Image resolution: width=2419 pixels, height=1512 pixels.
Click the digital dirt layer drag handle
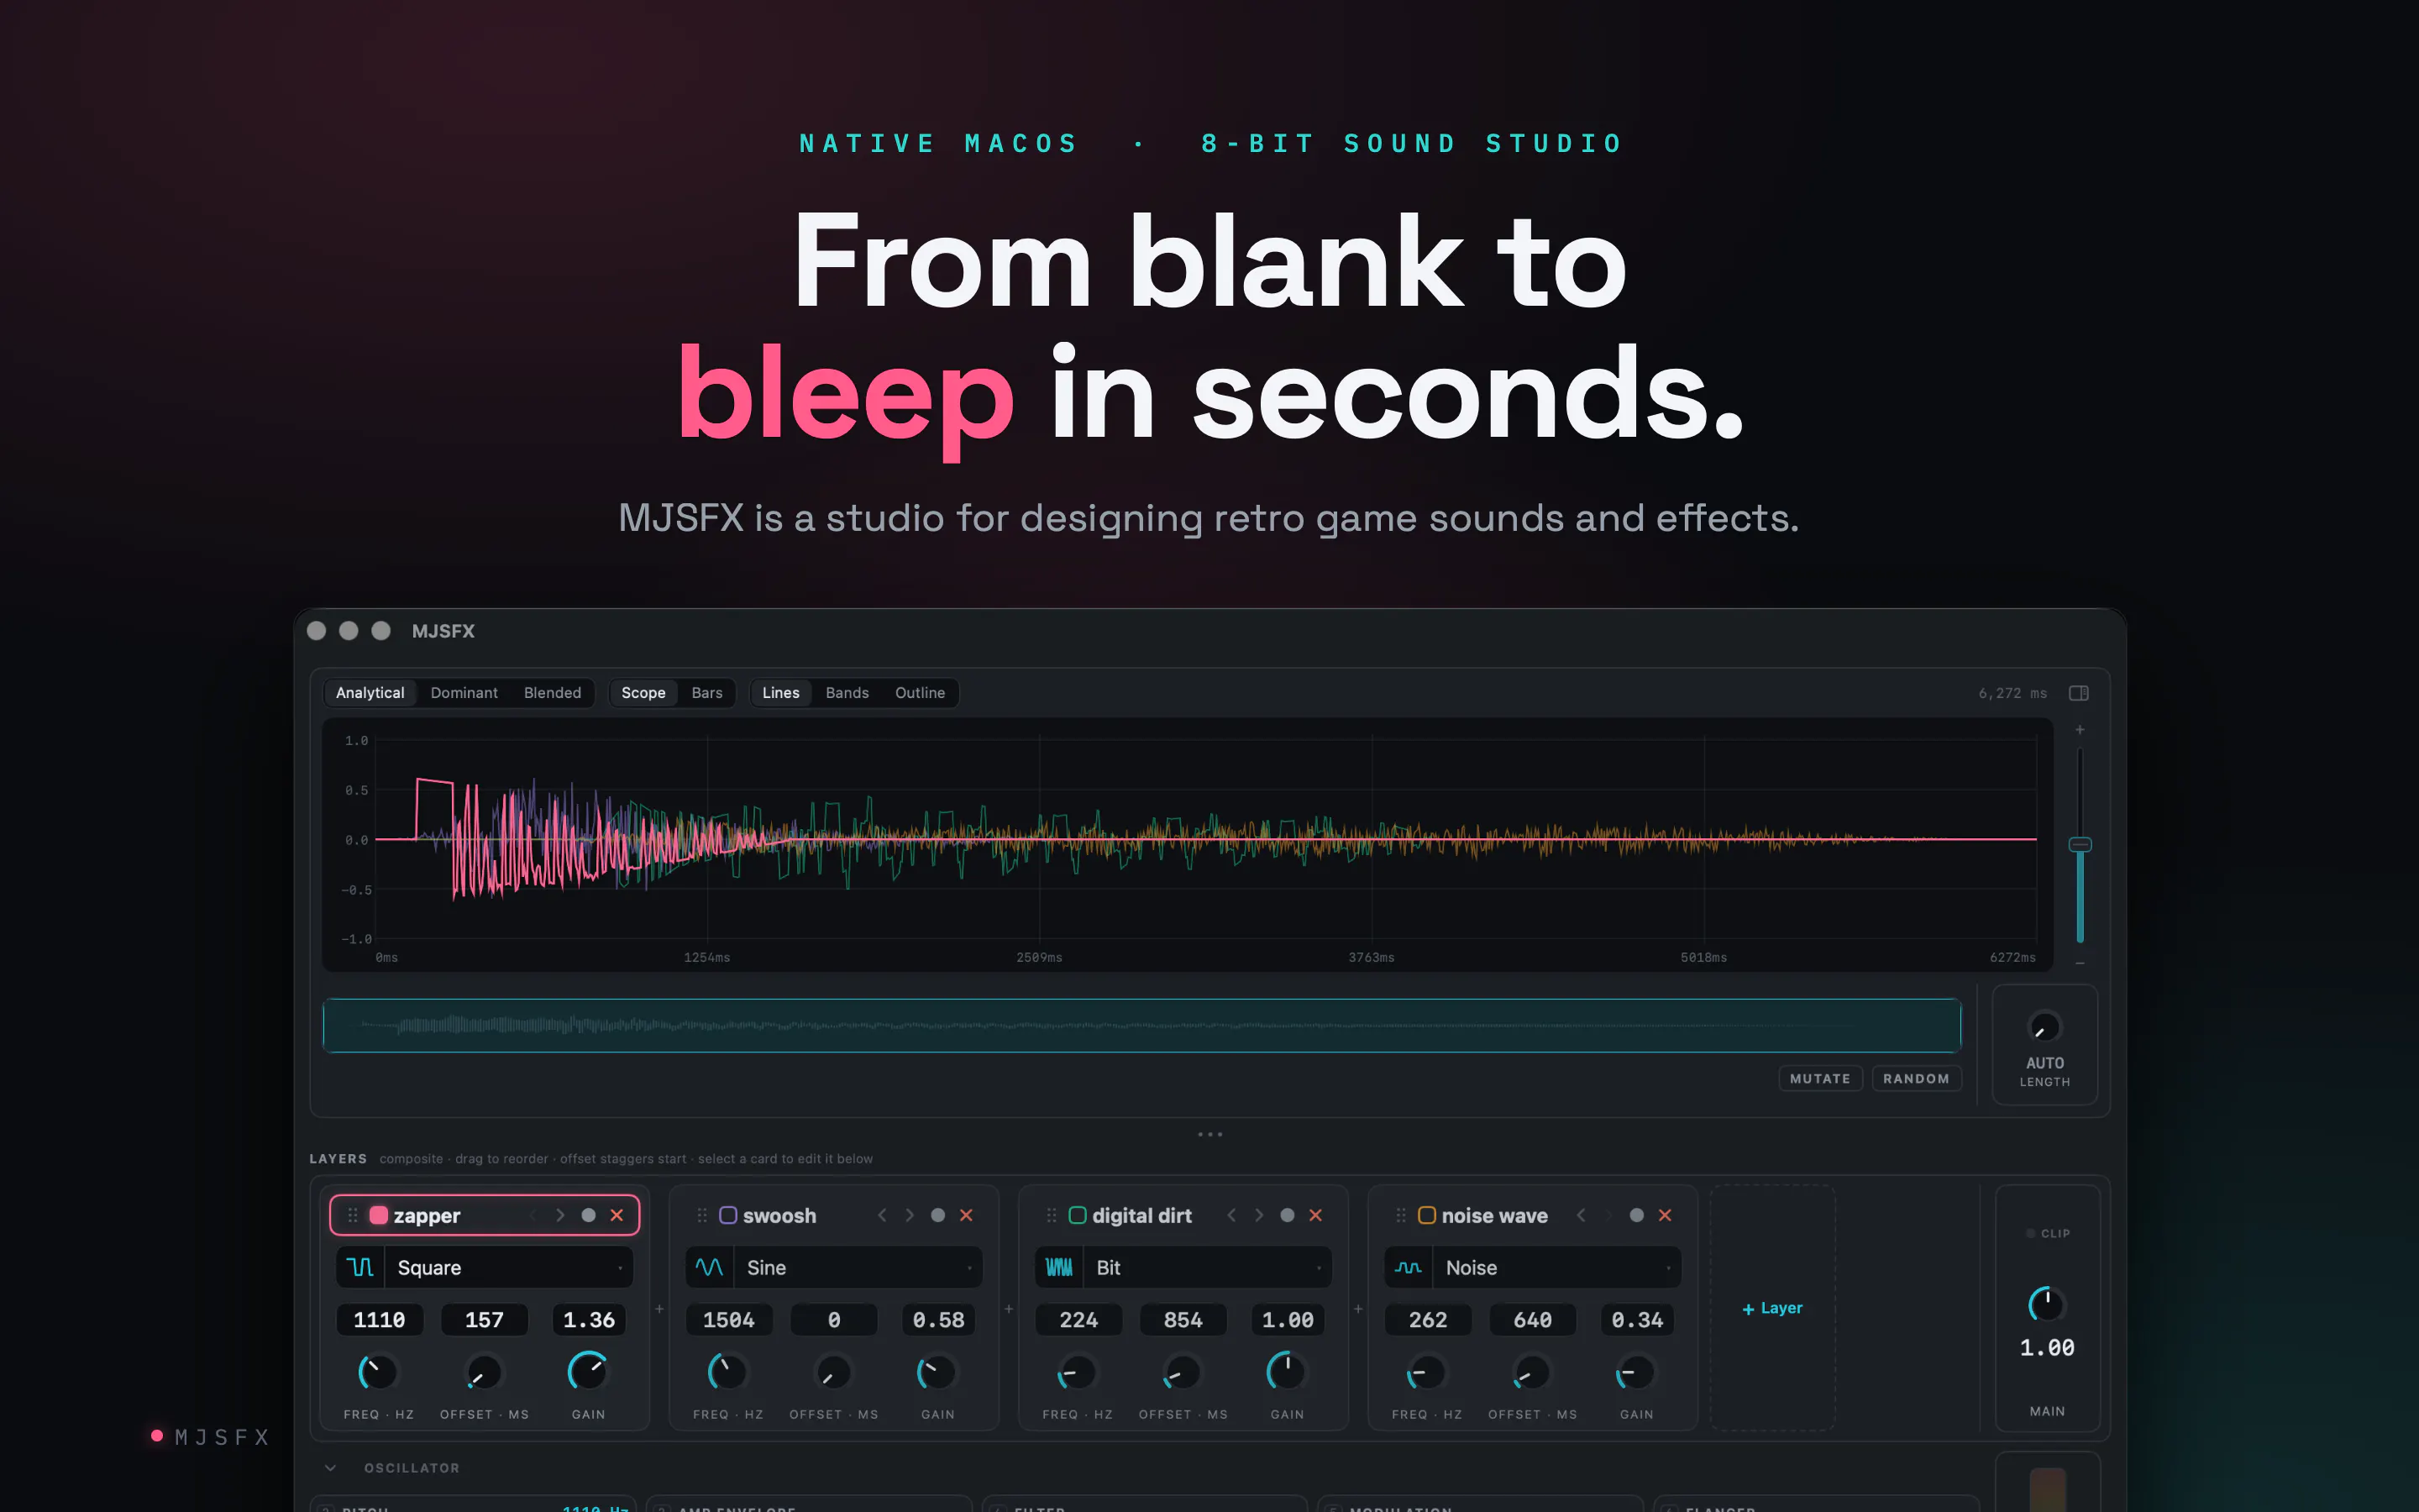[x=1051, y=1215]
